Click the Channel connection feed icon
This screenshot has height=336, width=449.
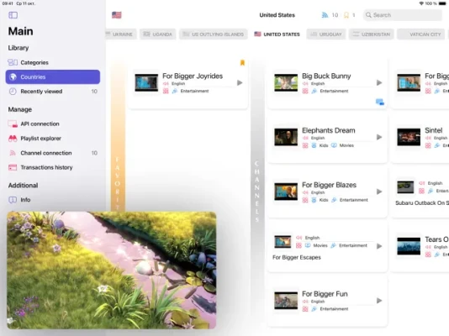[13, 153]
